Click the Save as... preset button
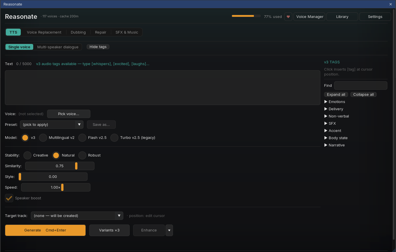Screen dimensions: 396x252 (x=101, y=125)
